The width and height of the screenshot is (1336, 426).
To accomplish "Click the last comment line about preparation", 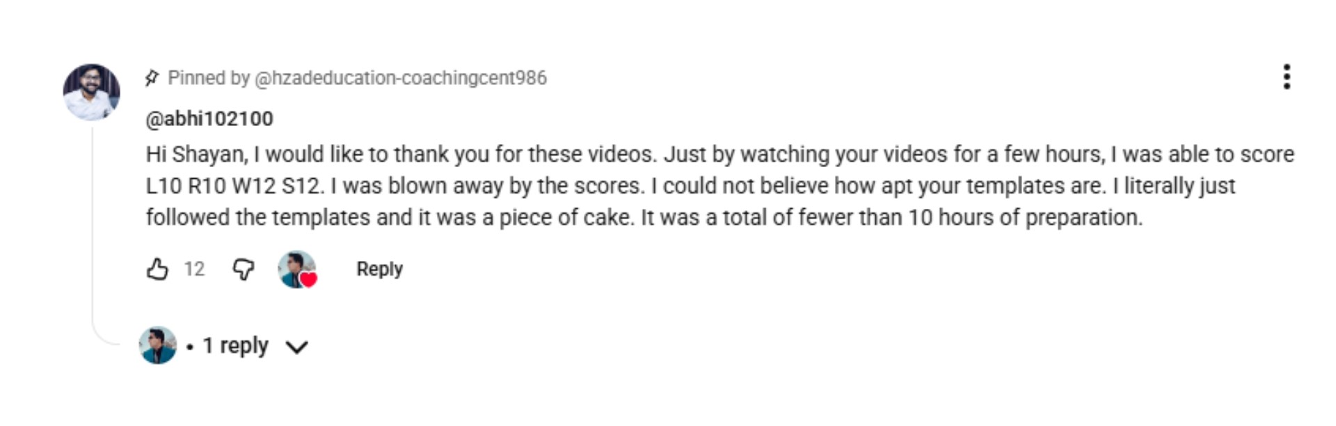I will pyautogui.click(x=644, y=218).
